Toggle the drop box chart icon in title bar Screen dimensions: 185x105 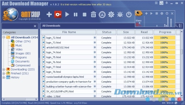click(x=161, y=3)
